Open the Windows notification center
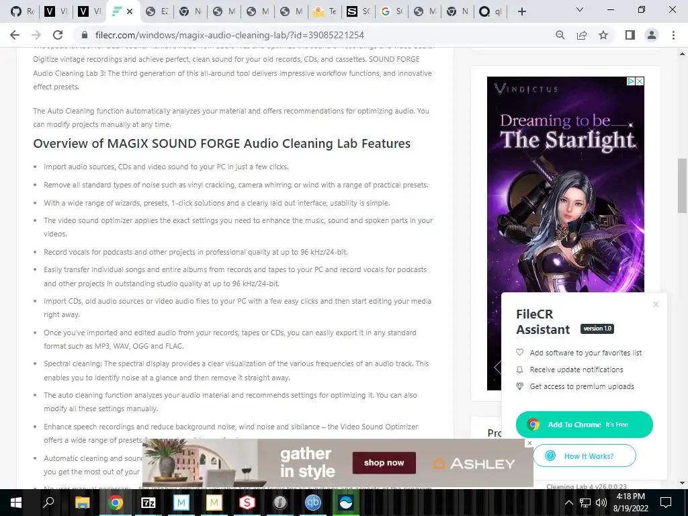Viewport: 688px width, 516px height. pyautogui.click(x=666, y=503)
